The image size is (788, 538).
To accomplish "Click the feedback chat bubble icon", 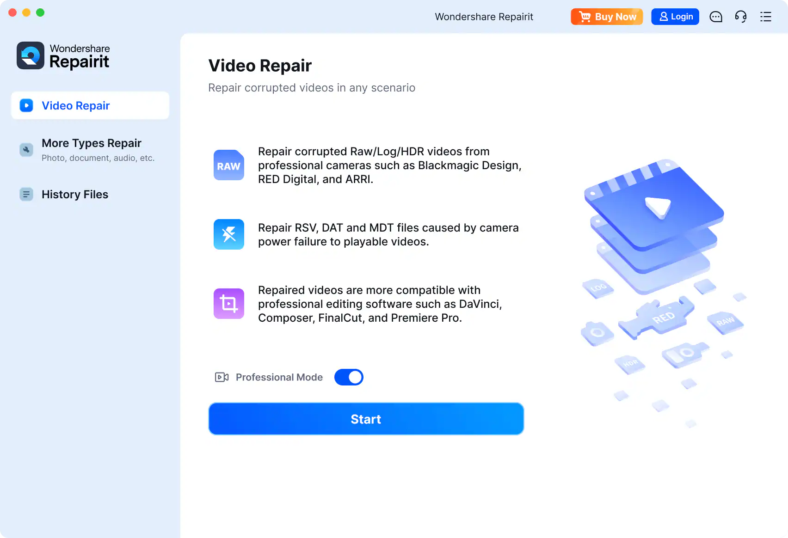I will coord(715,17).
